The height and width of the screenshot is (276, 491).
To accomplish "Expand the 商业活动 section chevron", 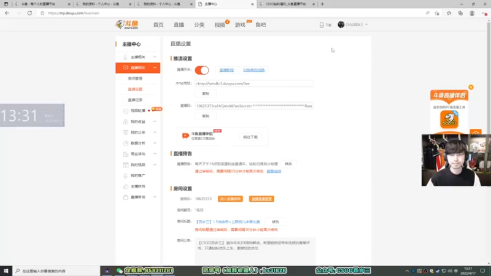I will tap(155, 154).
